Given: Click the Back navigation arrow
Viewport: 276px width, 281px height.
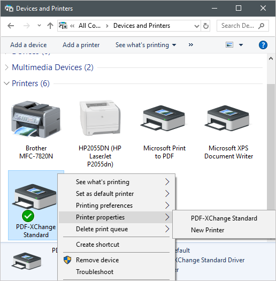Looking at the screenshot, I should tap(11, 26).
